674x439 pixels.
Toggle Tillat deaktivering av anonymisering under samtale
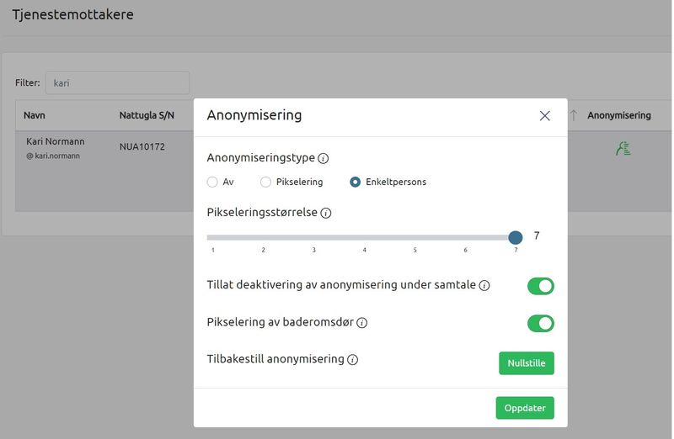[x=540, y=286]
